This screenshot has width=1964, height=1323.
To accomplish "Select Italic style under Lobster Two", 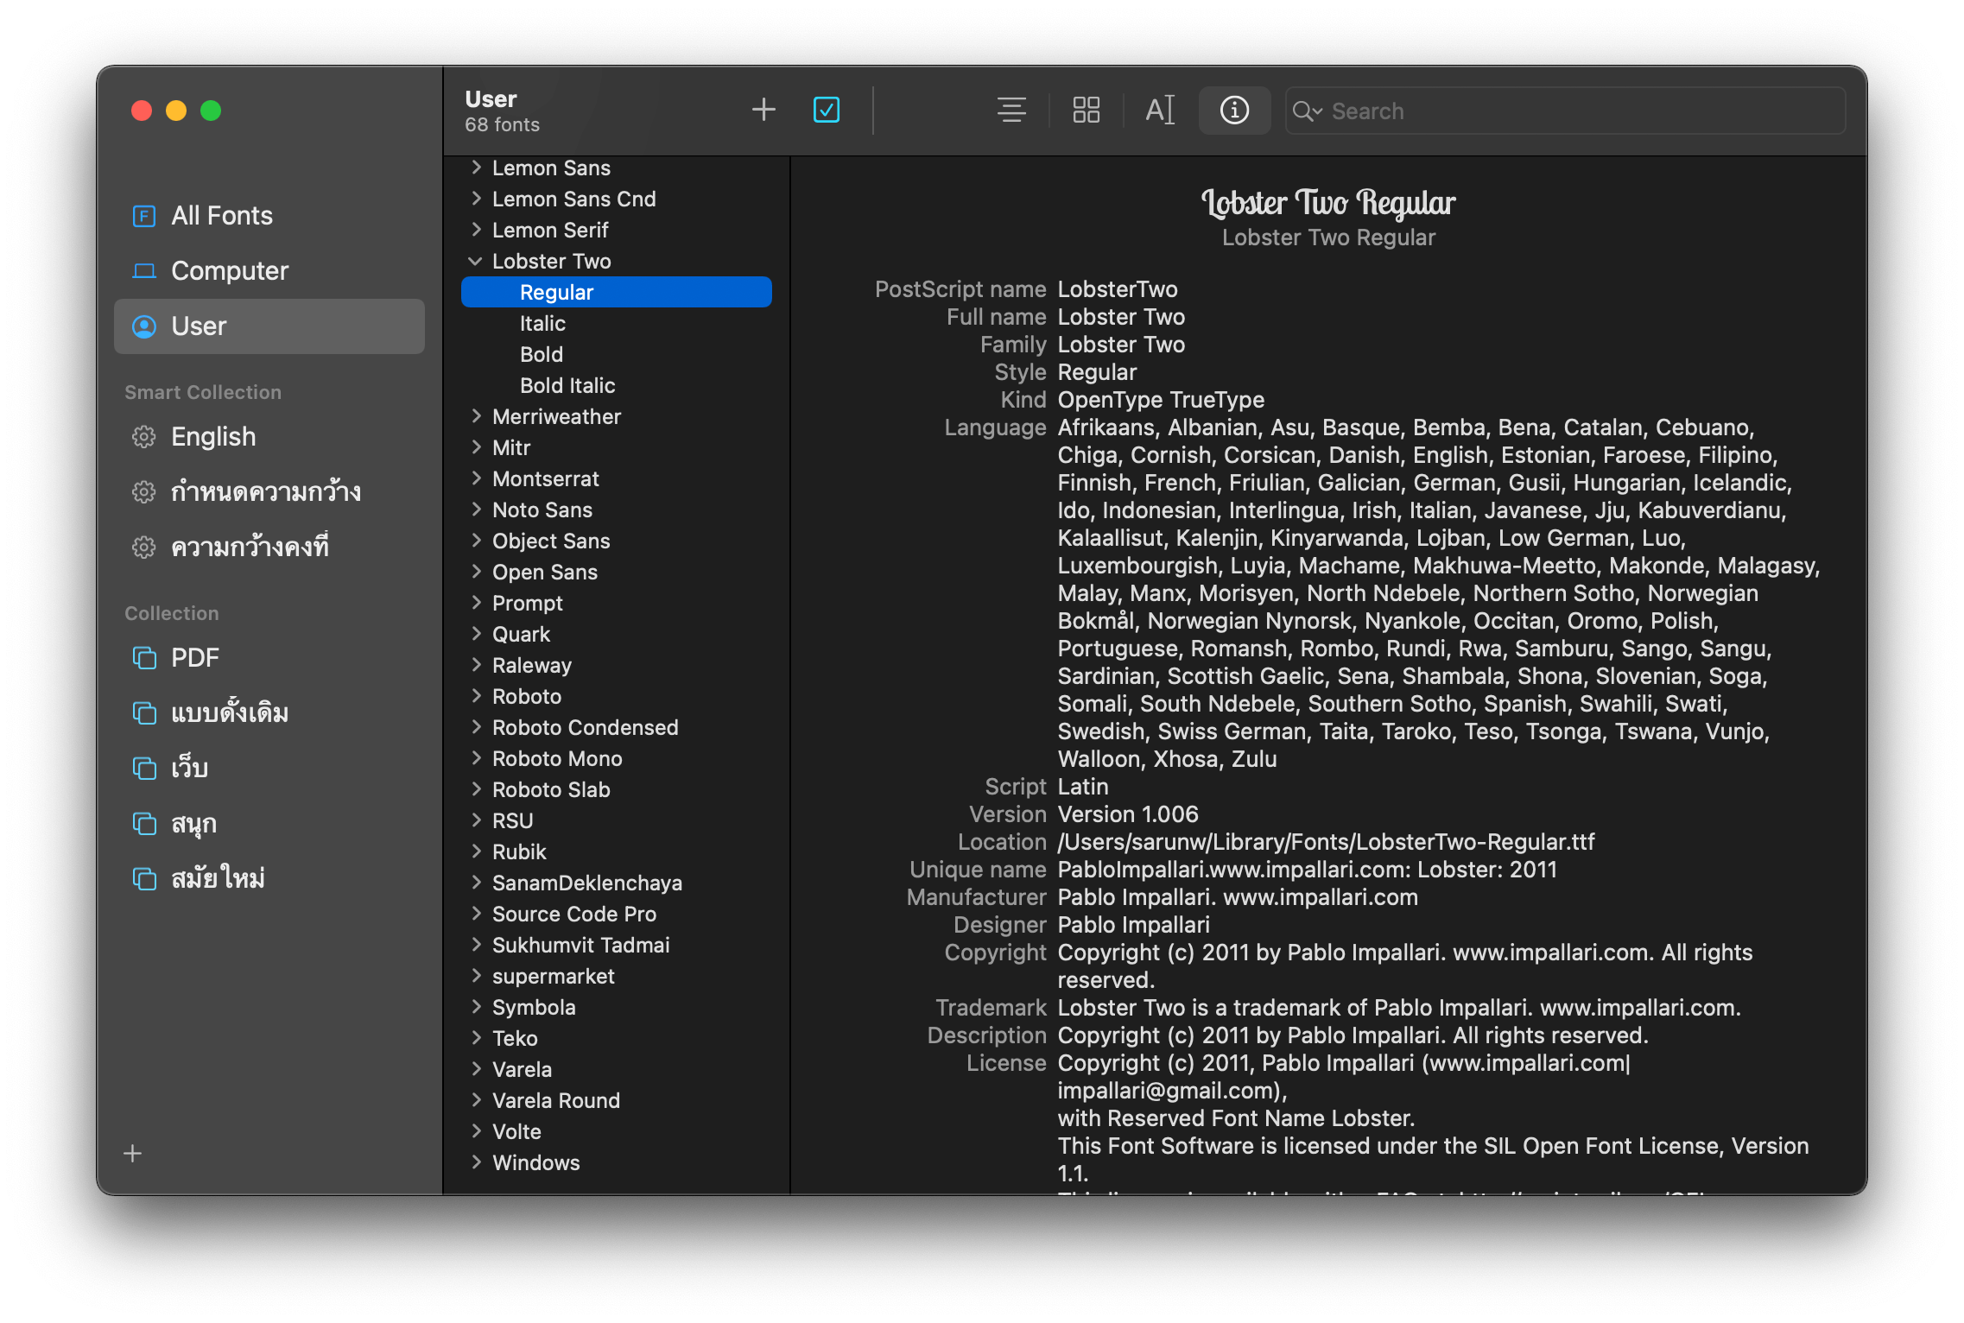I will (x=539, y=322).
